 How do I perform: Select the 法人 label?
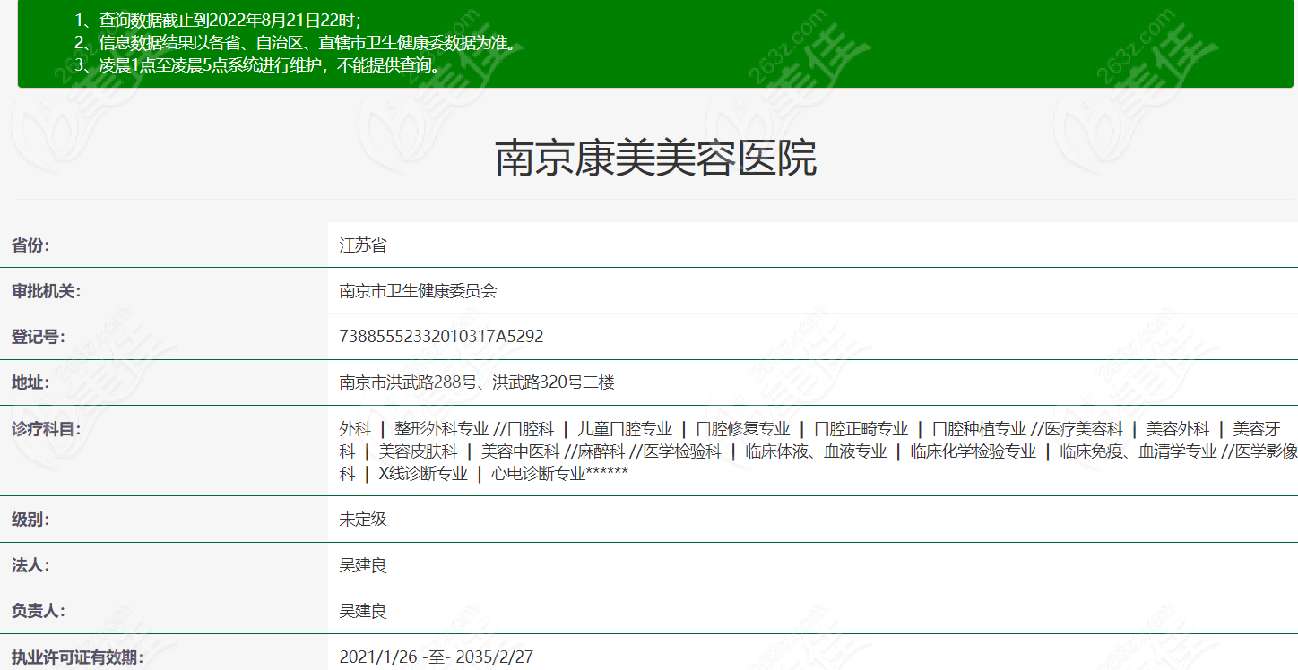30,565
